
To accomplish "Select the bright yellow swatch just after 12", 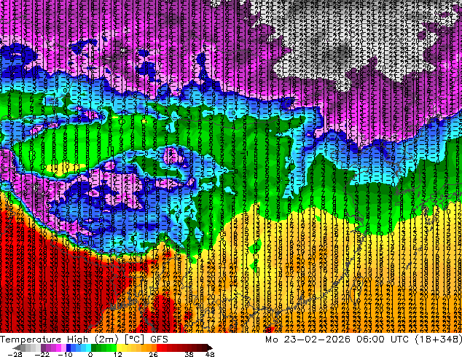I will click(x=119, y=348).
